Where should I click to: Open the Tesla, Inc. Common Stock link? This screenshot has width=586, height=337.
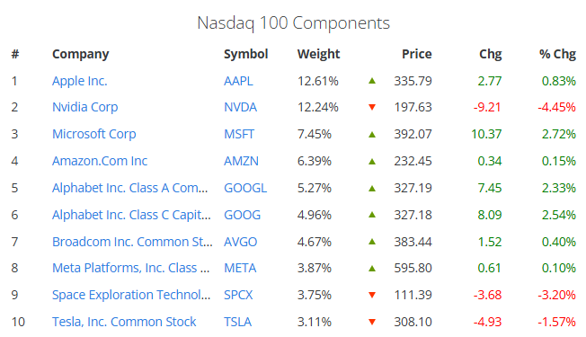tap(124, 322)
